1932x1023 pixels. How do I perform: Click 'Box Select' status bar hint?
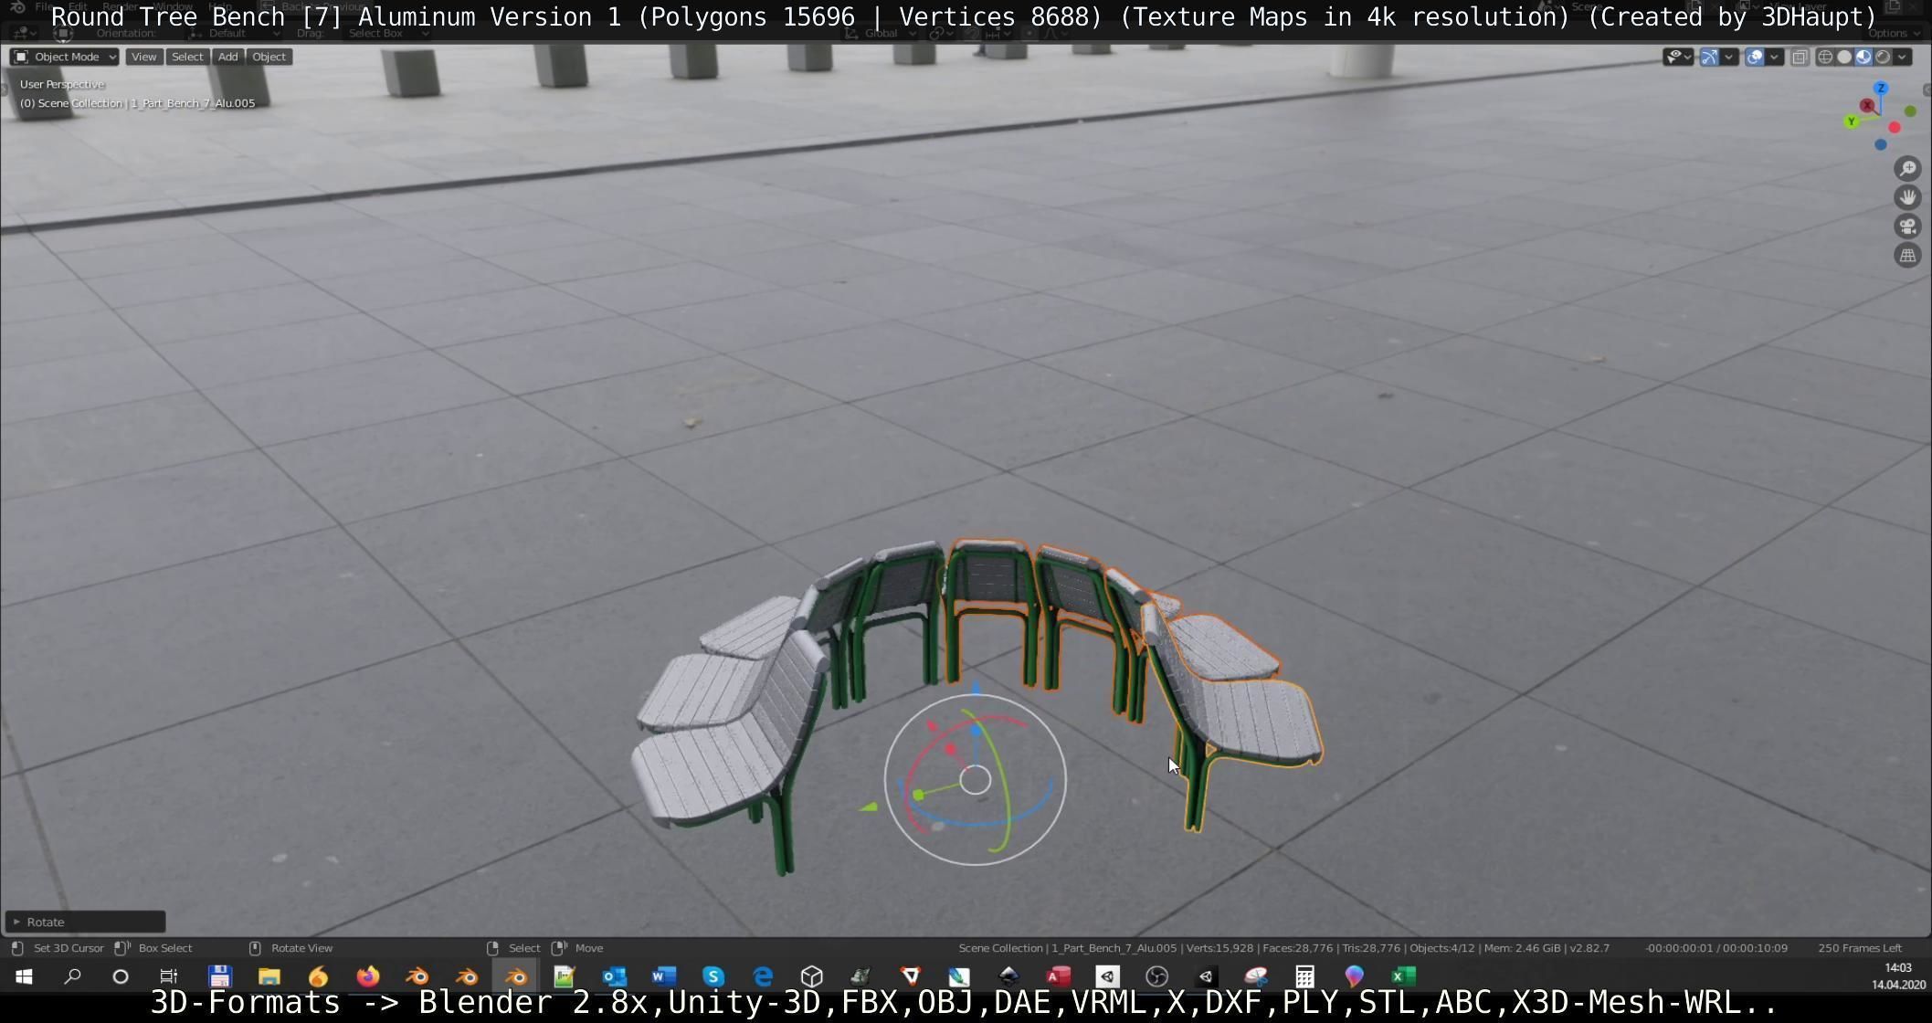pyautogui.click(x=165, y=948)
